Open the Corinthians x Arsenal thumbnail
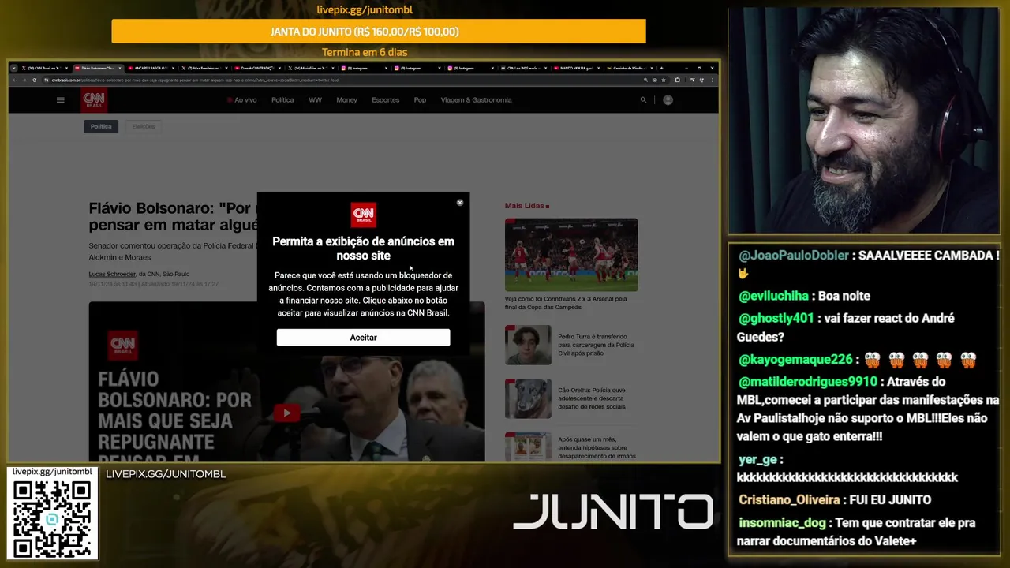Image resolution: width=1010 pixels, height=568 pixels. pos(571,255)
